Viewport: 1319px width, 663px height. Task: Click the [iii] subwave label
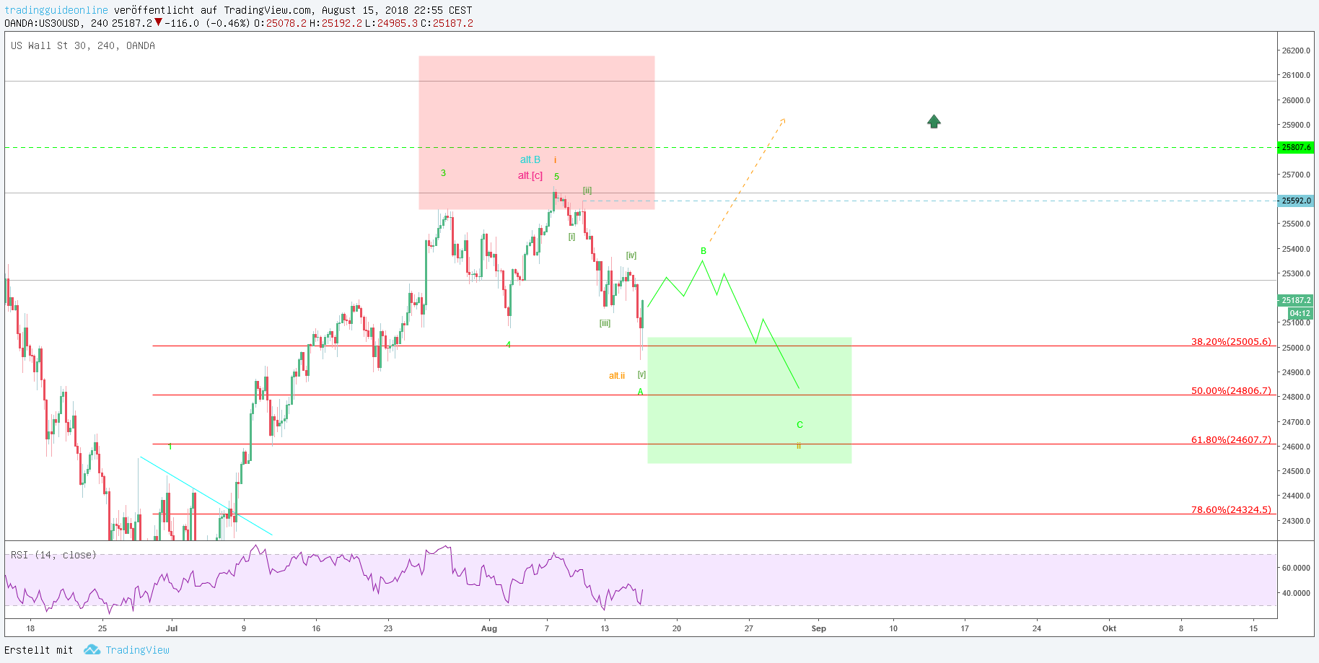click(605, 323)
